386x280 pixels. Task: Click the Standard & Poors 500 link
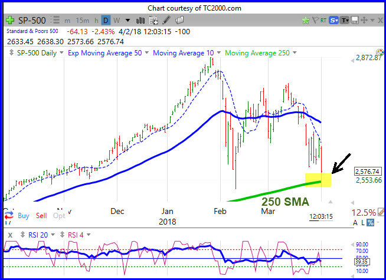[x=32, y=31]
